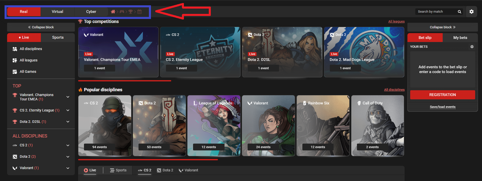Open settings with the top-right gear icon

(471, 12)
